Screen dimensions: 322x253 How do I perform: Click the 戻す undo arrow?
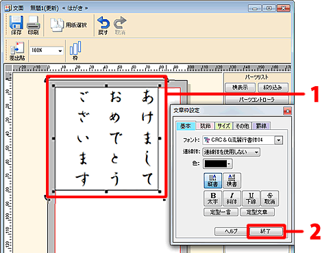point(103,25)
